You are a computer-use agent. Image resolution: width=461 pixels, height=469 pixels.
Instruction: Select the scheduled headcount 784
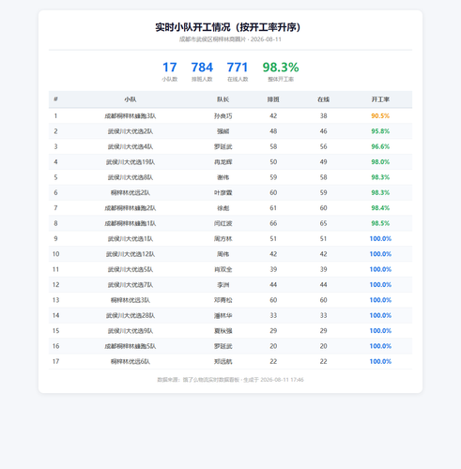tap(202, 68)
